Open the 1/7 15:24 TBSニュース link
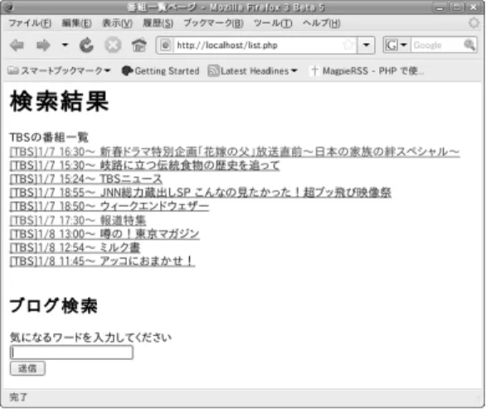 [85, 179]
